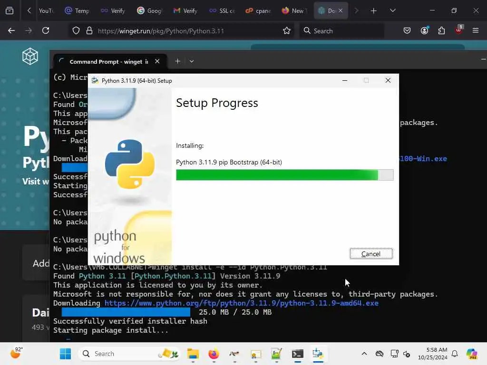Open the Pocket save icon
The image size is (487, 365).
tap(407, 30)
